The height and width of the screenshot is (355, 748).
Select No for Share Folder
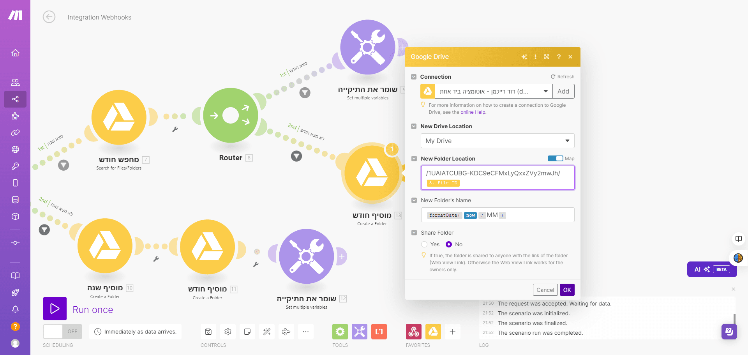pos(449,244)
